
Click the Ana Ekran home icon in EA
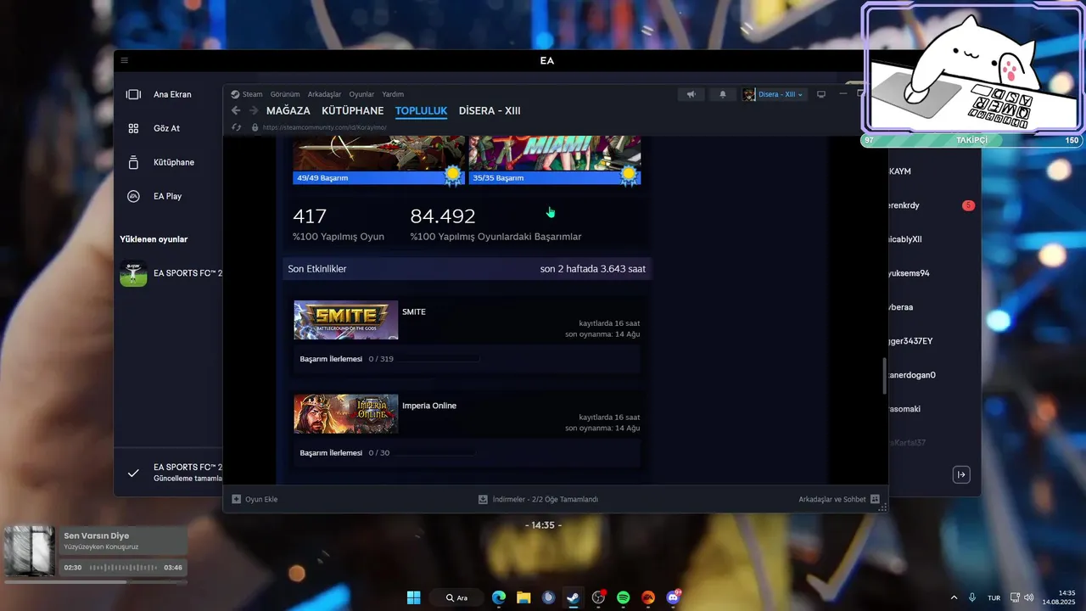[133, 94]
